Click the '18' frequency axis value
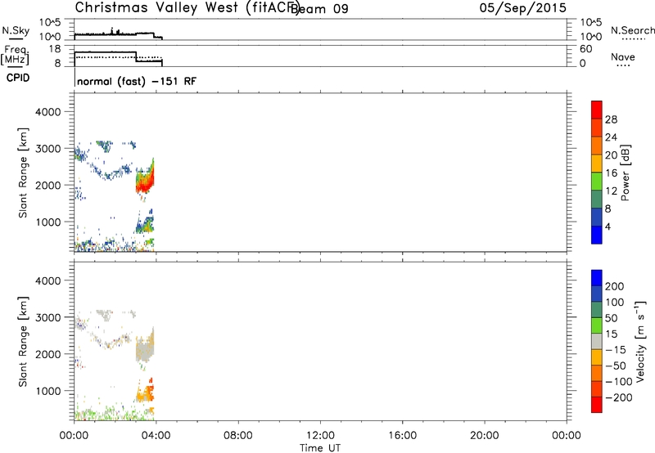 55,49
